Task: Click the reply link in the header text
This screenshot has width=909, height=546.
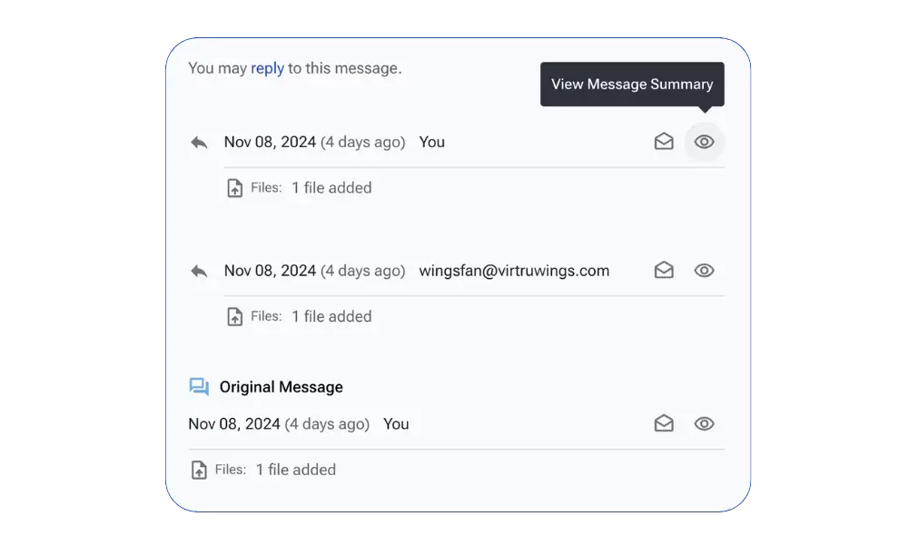Action: (x=267, y=68)
